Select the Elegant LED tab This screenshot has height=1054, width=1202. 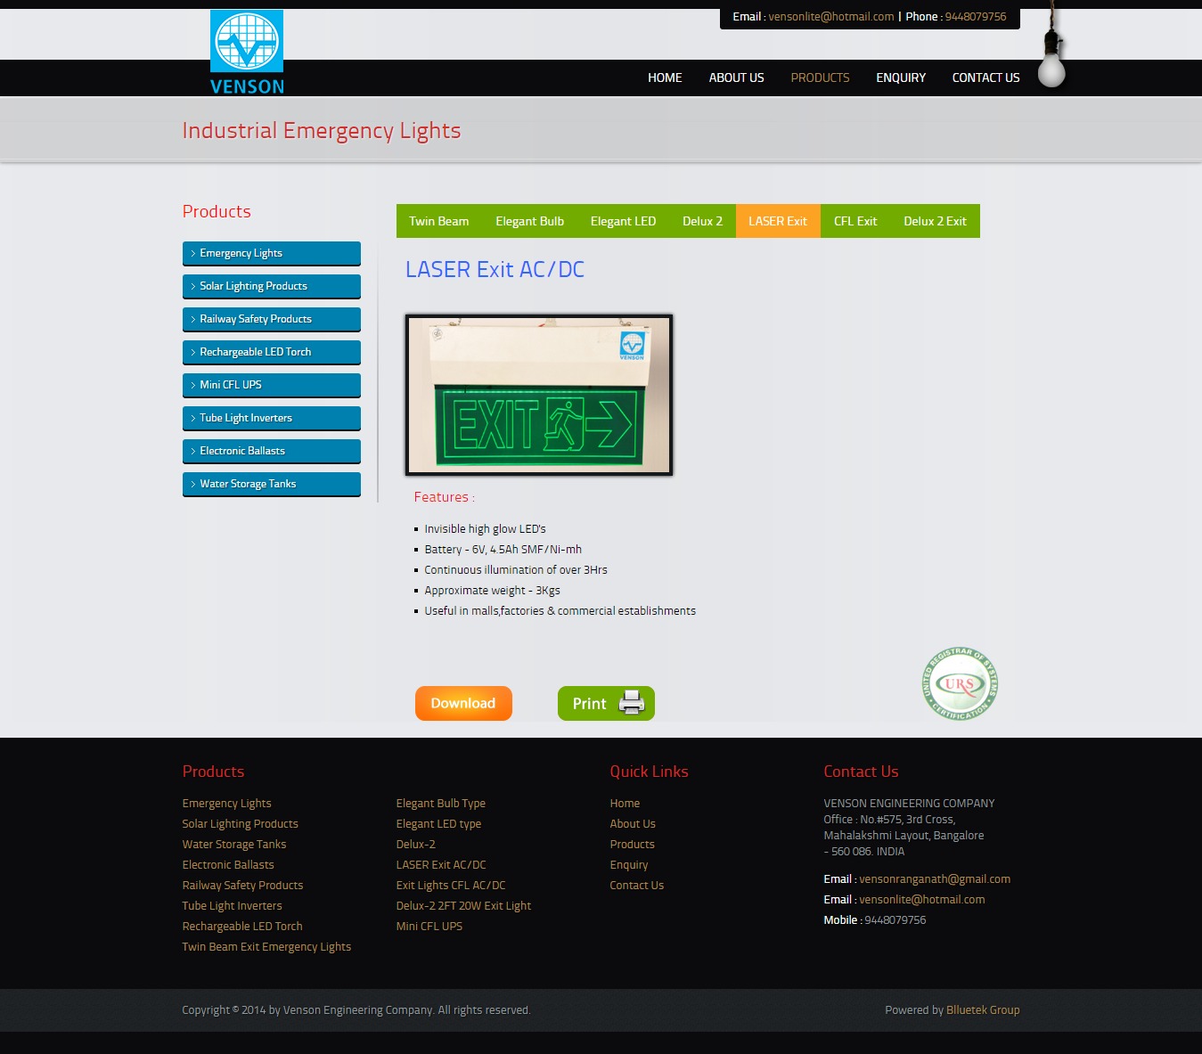point(623,221)
